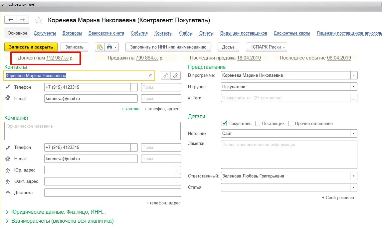Uncheck the Покупатель checkbox

point(224,123)
